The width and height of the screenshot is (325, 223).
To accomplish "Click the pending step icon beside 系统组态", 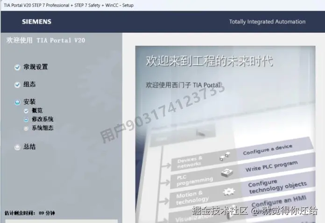I will pos(26,129).
